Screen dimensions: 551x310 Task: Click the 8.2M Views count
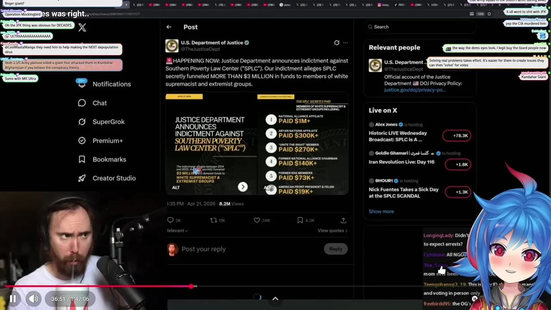[231, 204]
